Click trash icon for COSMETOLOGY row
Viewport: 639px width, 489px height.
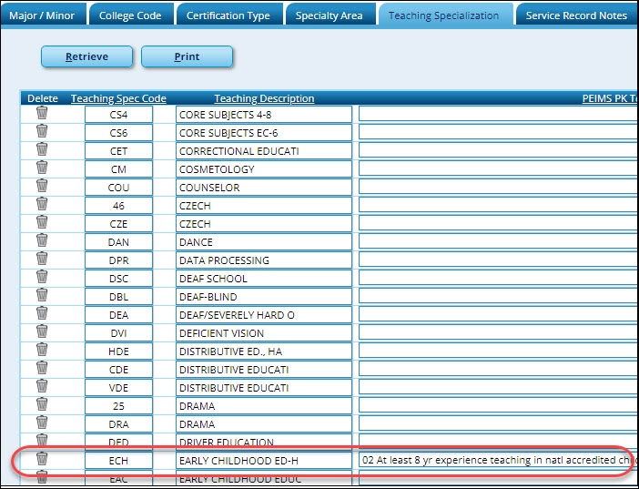tap(42, 168)
